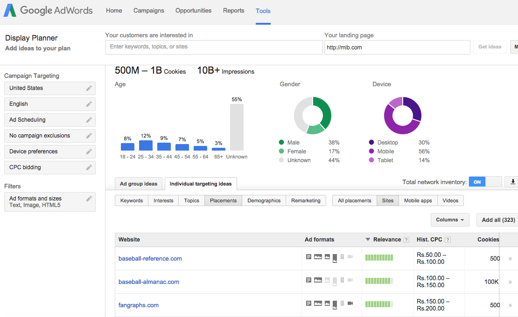Edit the United States location targeting
This screenshot has height=317, width=518.
(89, 88)
